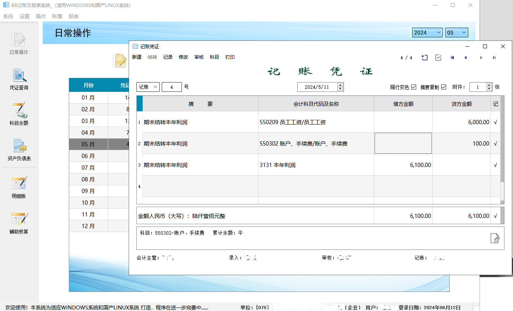Viewport: 513px width, 311px height.
Task: Click account cell 3131 本年利润
Action: (316, 165)
